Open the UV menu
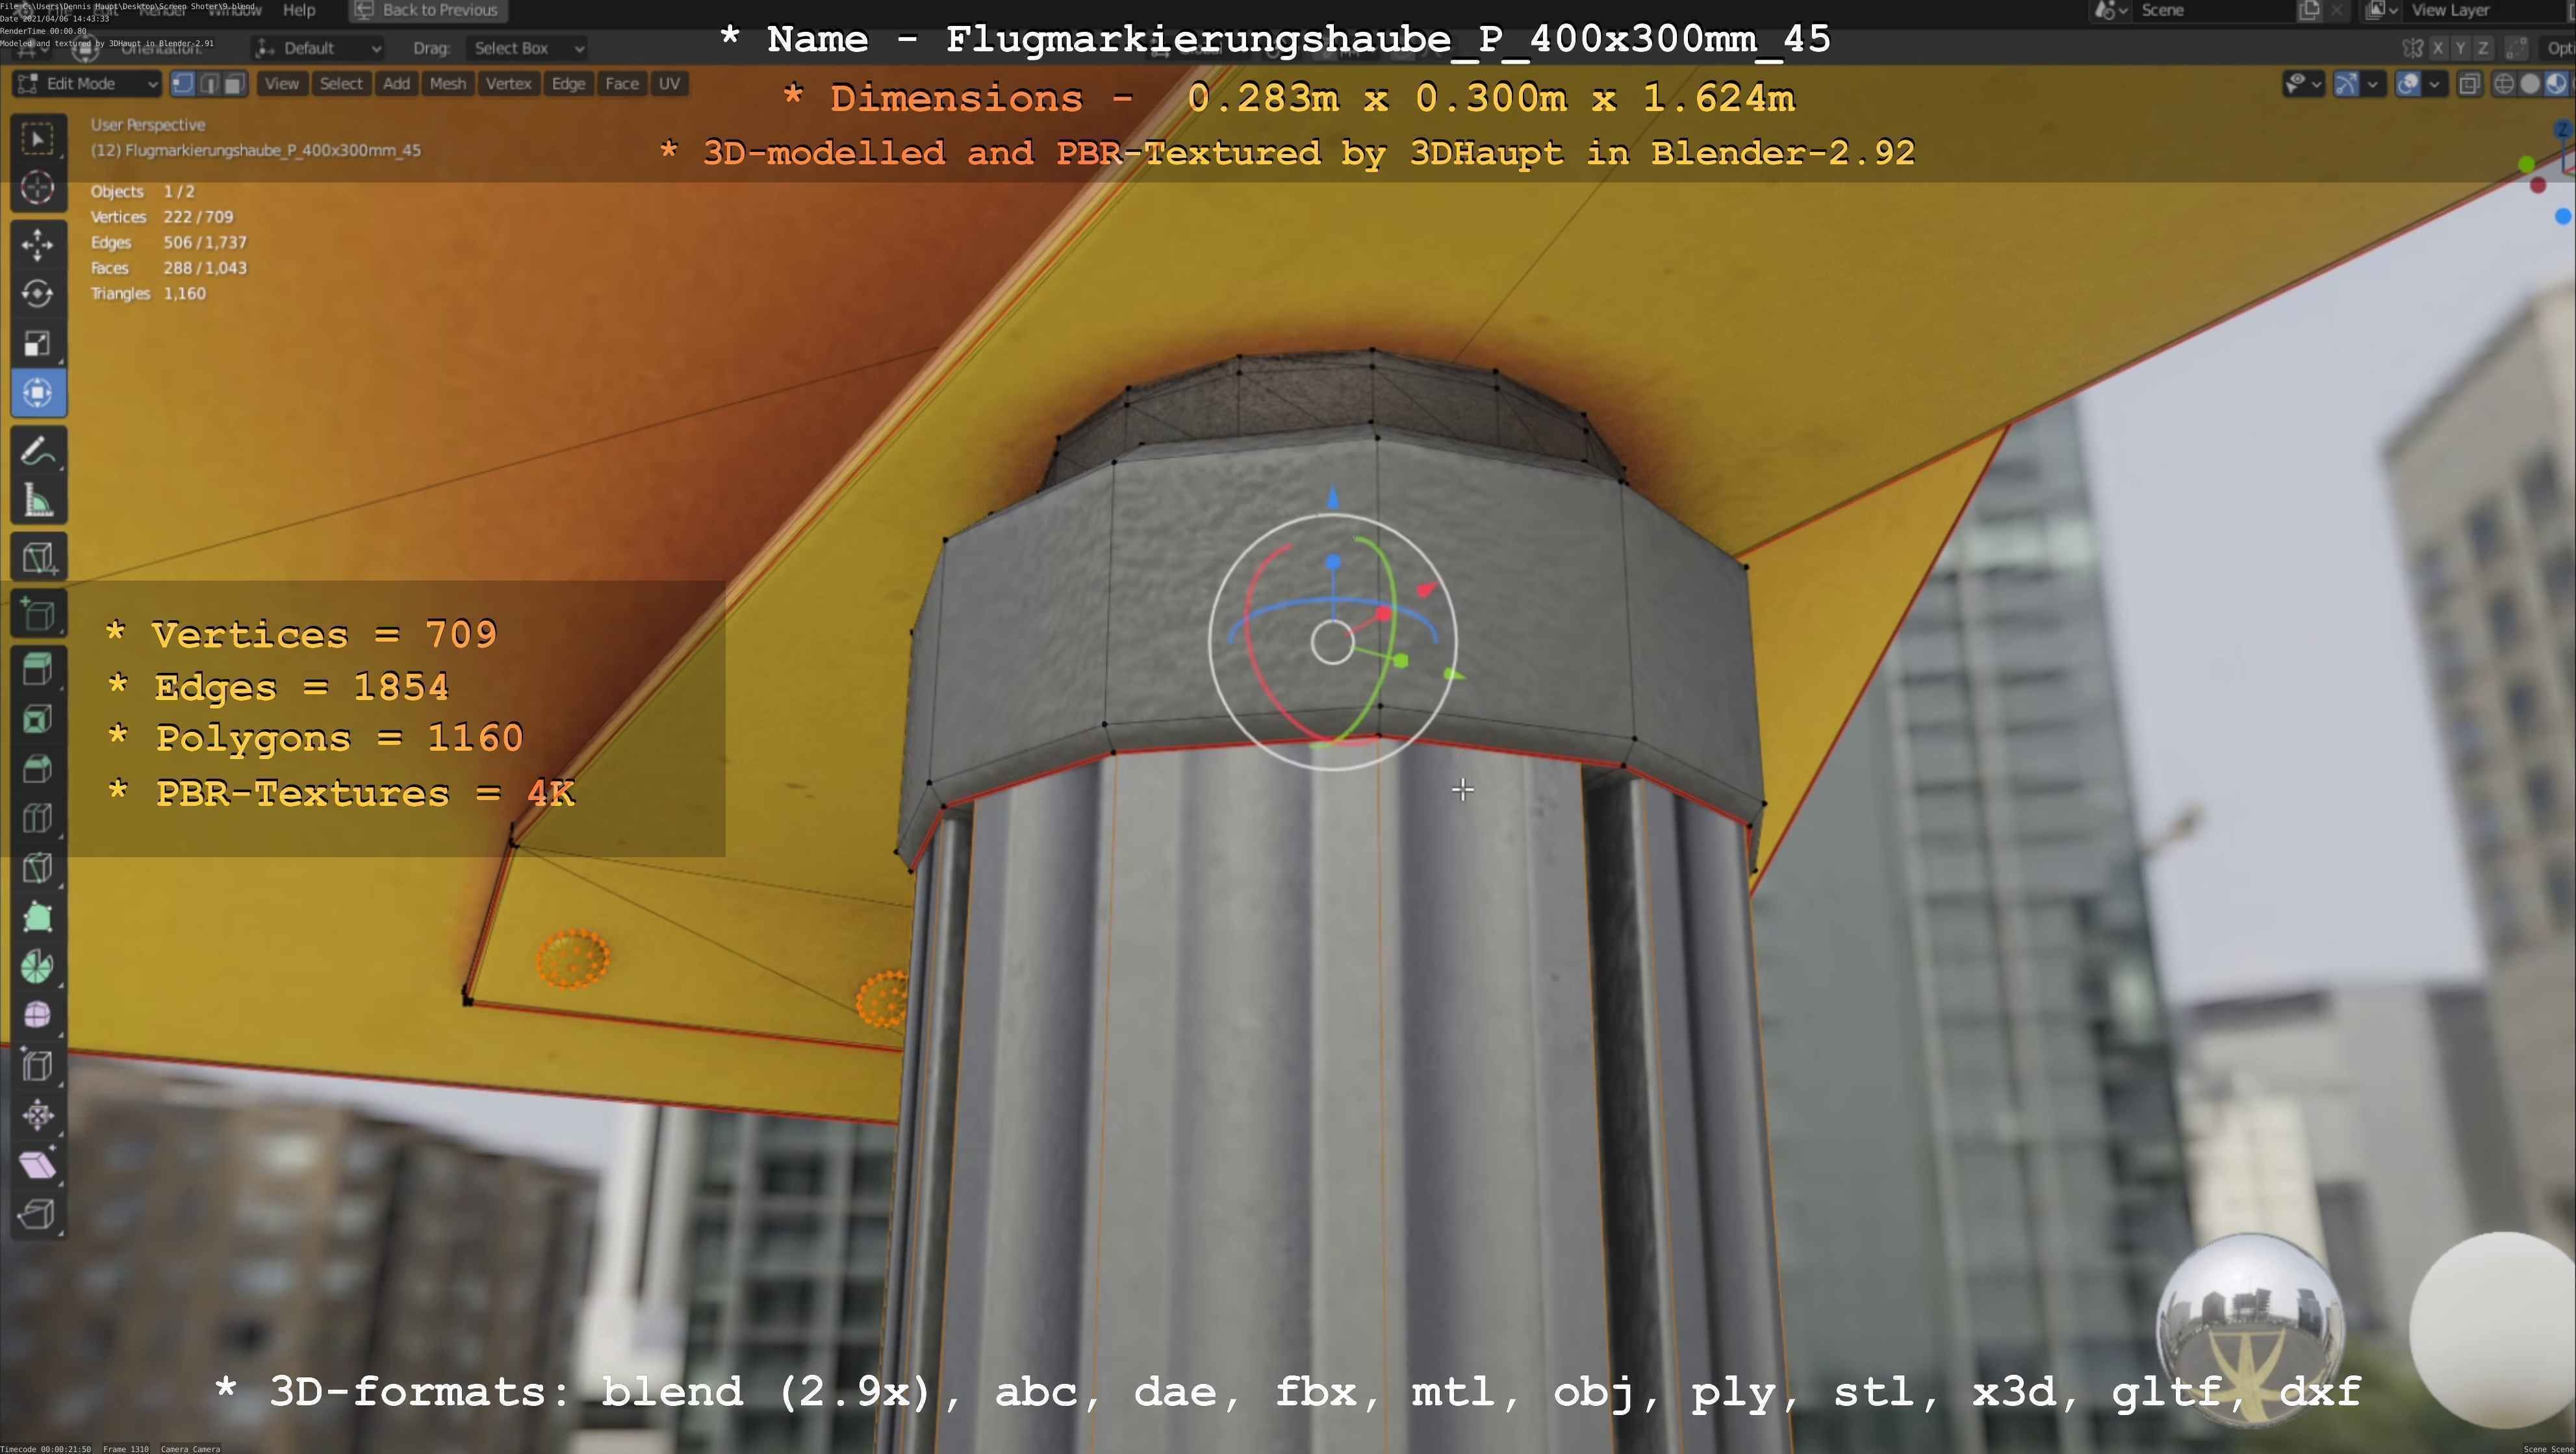 [669, 84]
